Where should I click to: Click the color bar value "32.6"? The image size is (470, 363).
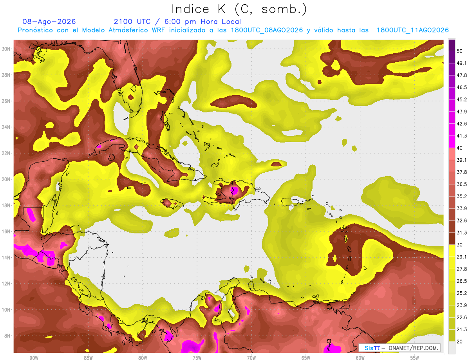pos(462,221)
